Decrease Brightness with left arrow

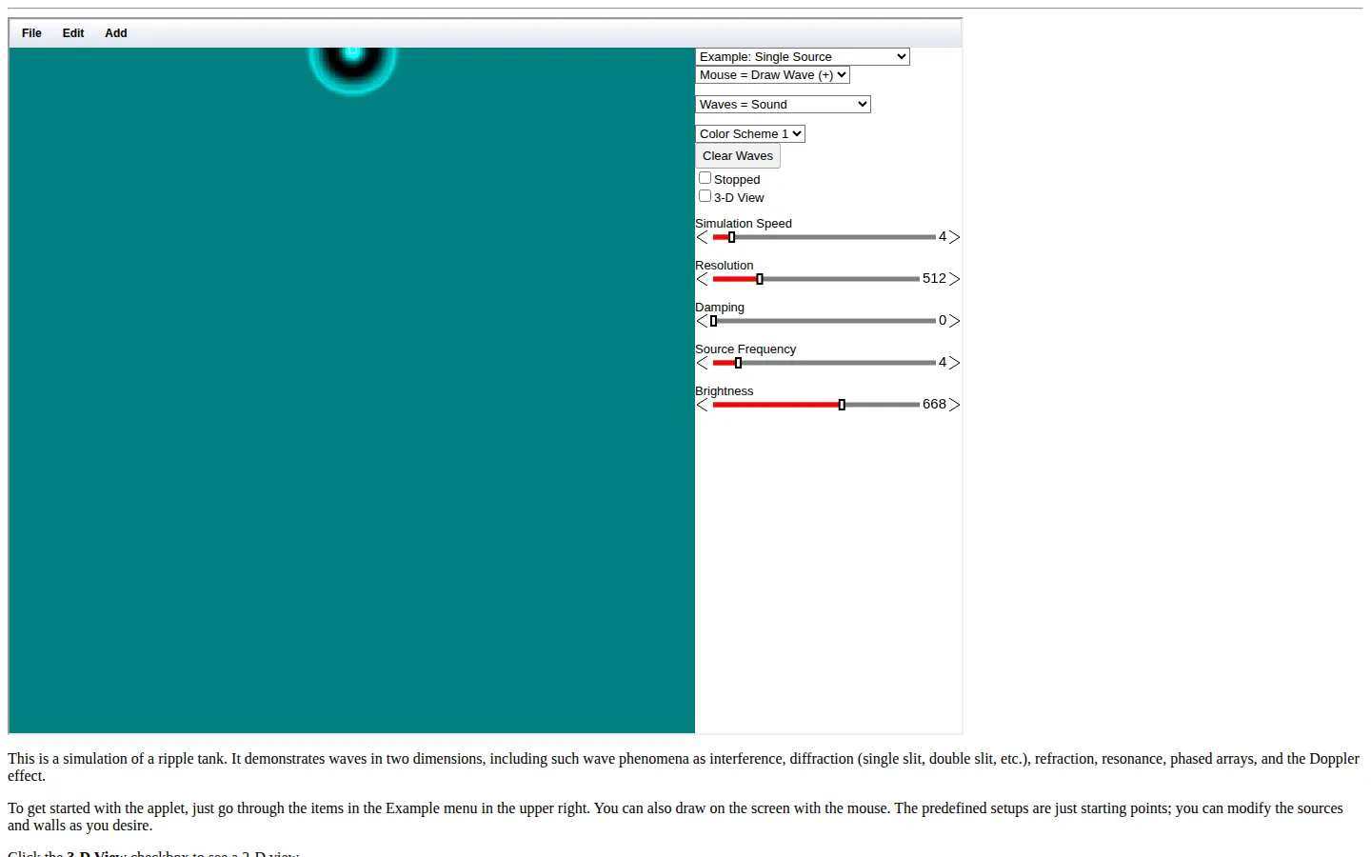coord(703,405)
